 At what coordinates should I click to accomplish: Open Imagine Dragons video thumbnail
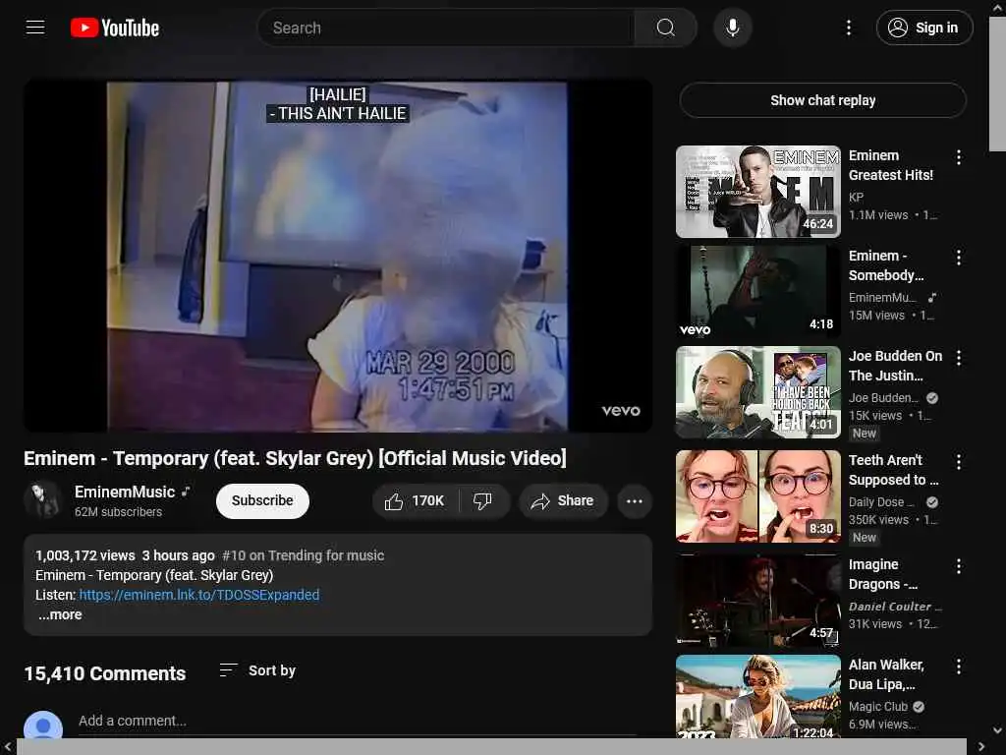tap(757, 601)
